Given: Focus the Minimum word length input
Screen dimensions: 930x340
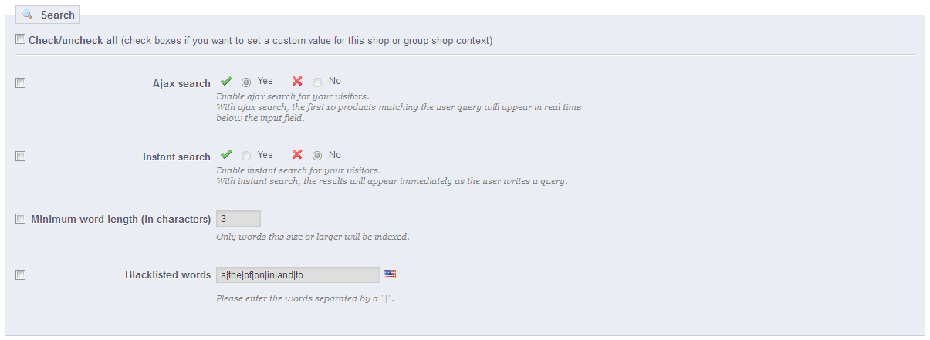Looking at the screenshot, I should [238, 219].
